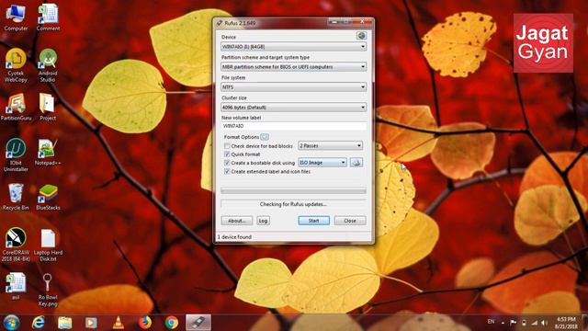Open the Device dropdown showing WIN7AIO

294,47
